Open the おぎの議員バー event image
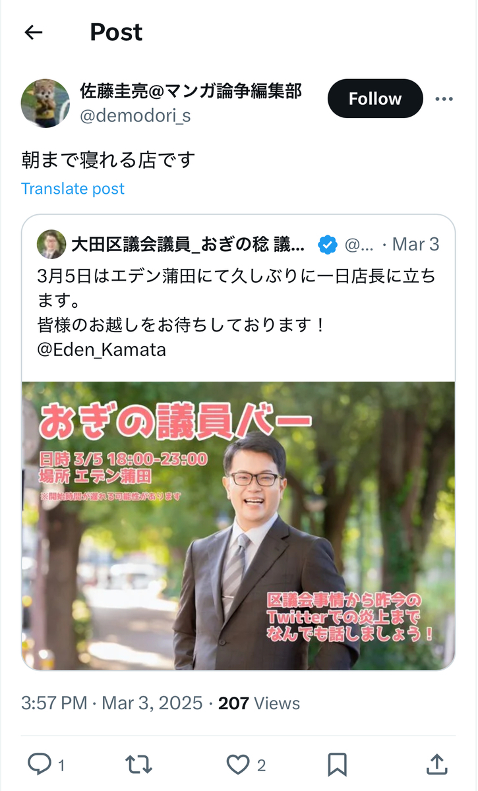The image size is (478, 791). tap(238, 526)
